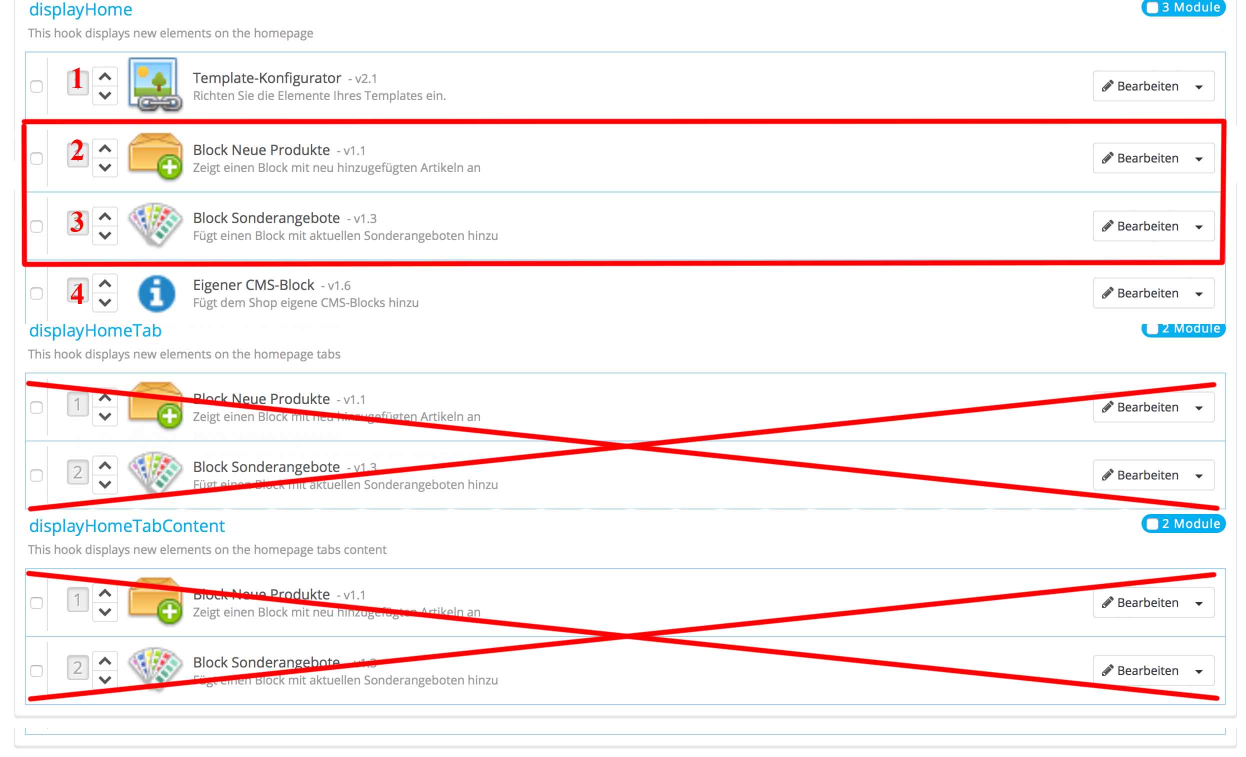Open the displayHomeTabContent hook heading

tap(127, 526)
